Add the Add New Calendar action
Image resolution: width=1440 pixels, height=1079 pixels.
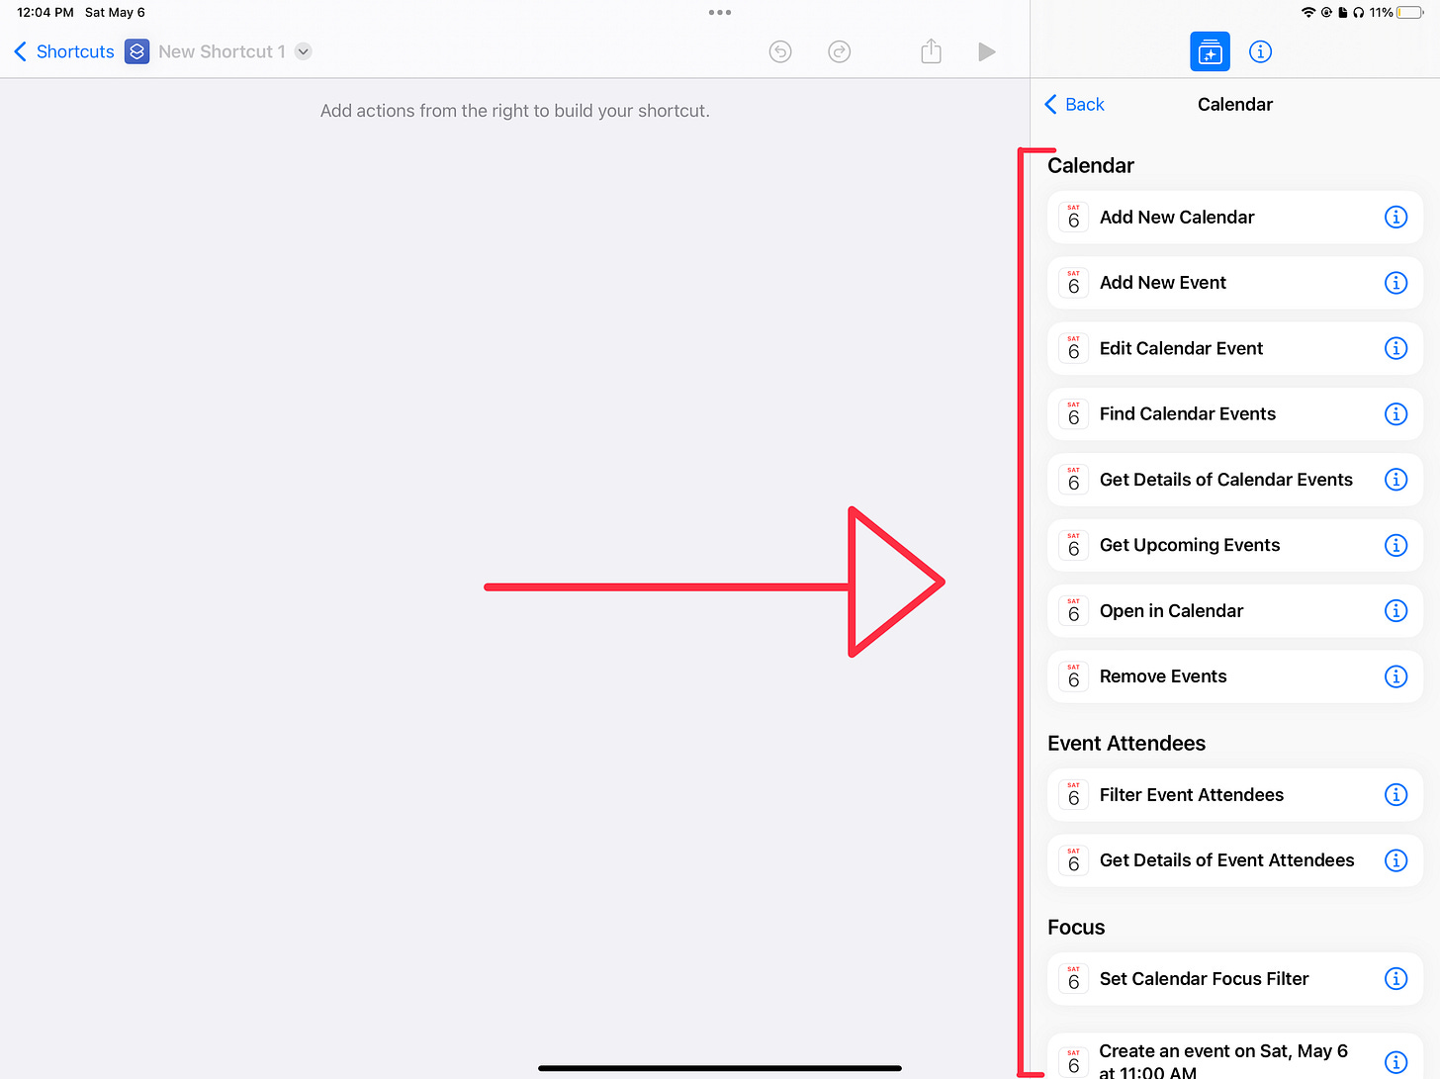click(1234, 218)
